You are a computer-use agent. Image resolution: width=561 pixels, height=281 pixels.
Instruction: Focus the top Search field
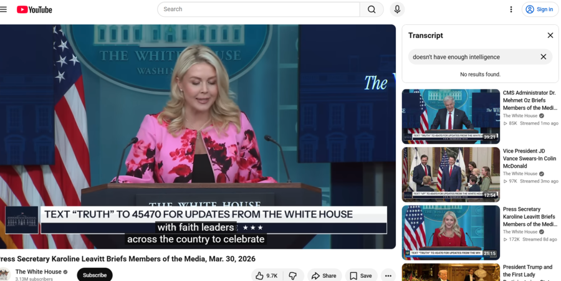[x=259, y=9]
